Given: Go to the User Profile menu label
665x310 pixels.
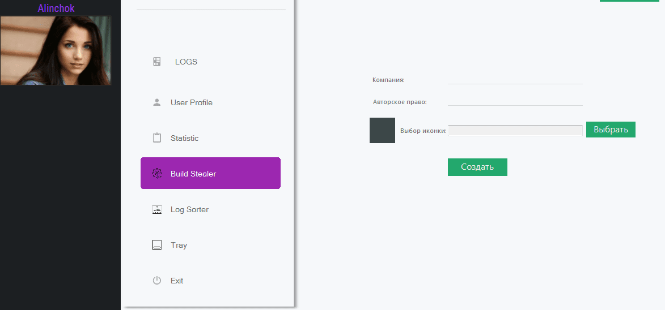Looking at the screenshot, I should point(192,102).
